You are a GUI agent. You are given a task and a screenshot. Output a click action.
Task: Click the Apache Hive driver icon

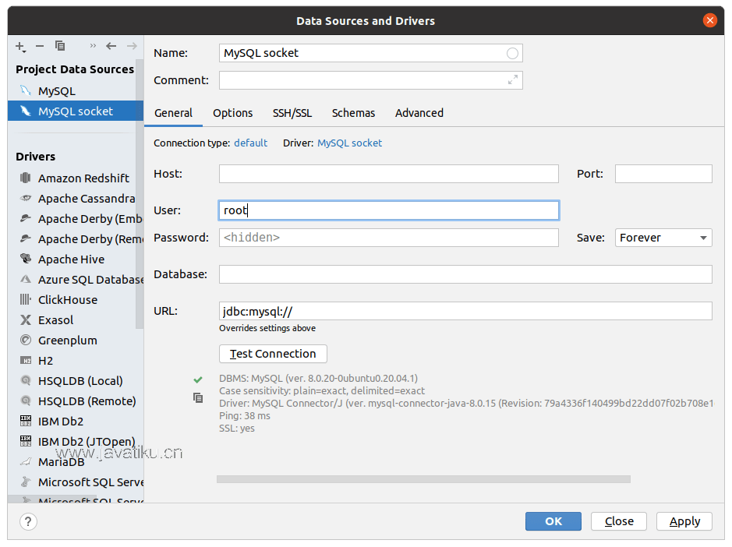pyautogui.click(x=26, y=259)
